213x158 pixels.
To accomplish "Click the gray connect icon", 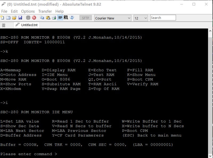I will point(28,18).
